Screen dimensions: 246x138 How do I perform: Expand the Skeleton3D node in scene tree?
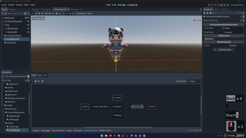(4, 28)
